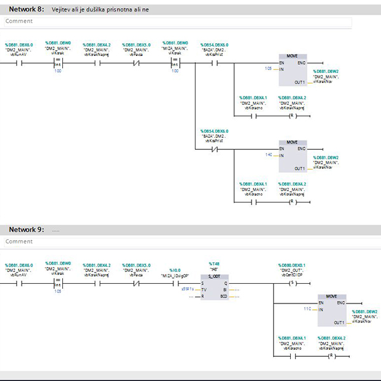This screenshot has width=381, height=381.
Task: Click the vbKoracno contact in Network 9
Action: (292, 357)
